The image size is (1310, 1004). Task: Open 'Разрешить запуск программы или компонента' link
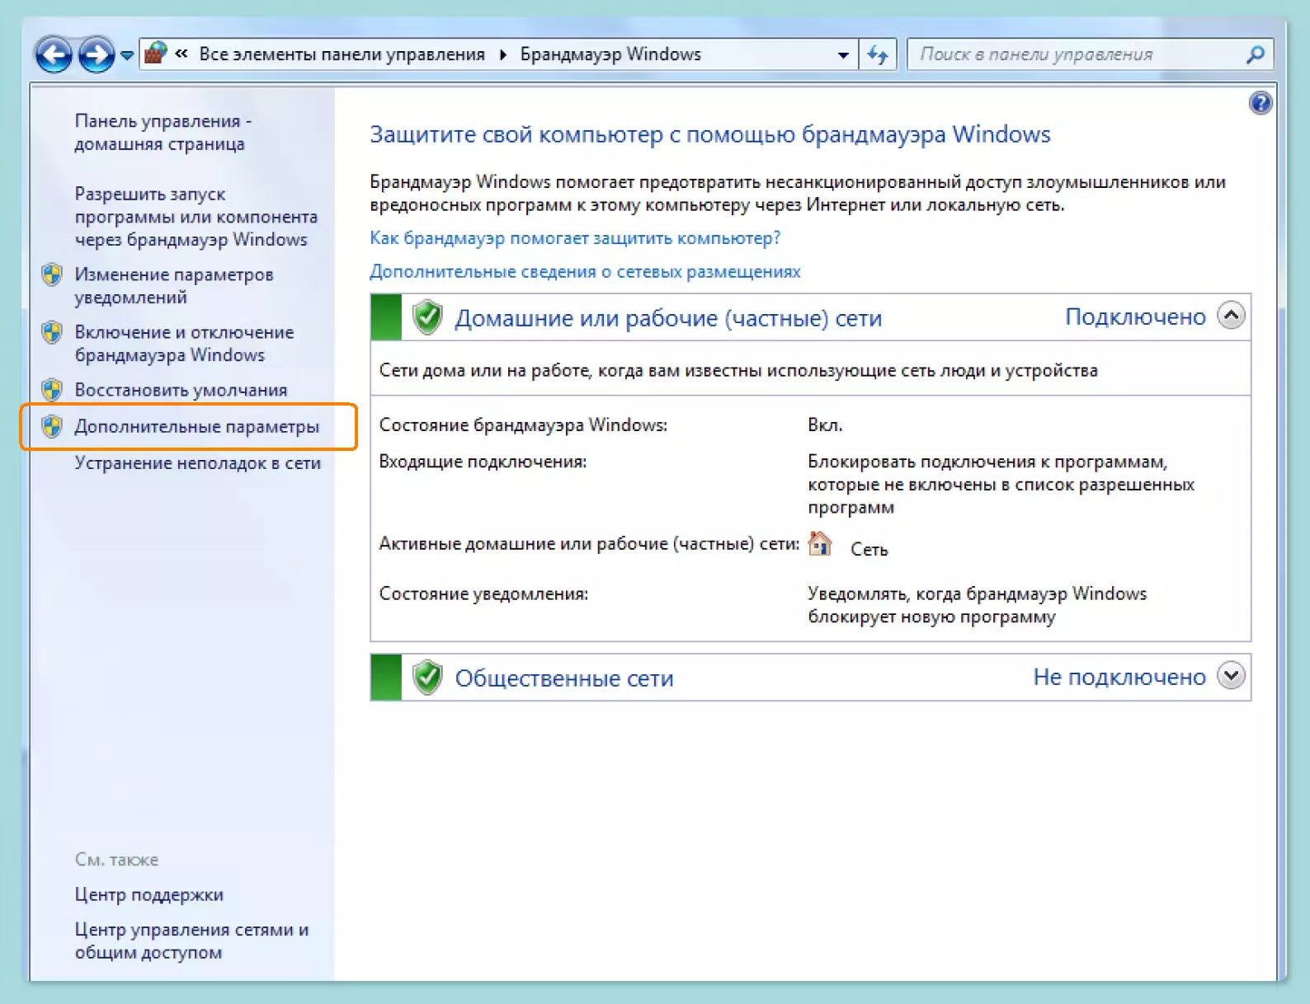[x=196, y=217]
